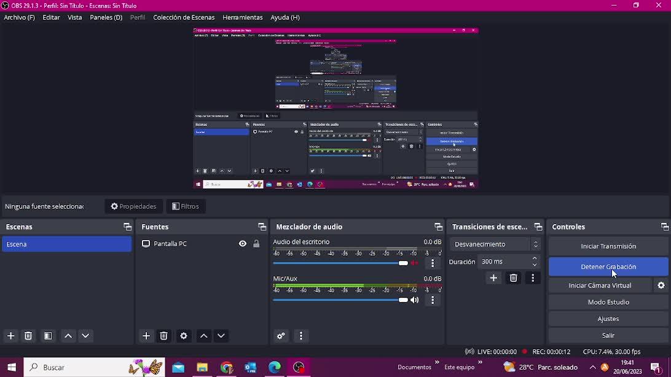This screenshot has height=377, width=671.
Task: Open the Archivo menu
Action: [19, 18]
